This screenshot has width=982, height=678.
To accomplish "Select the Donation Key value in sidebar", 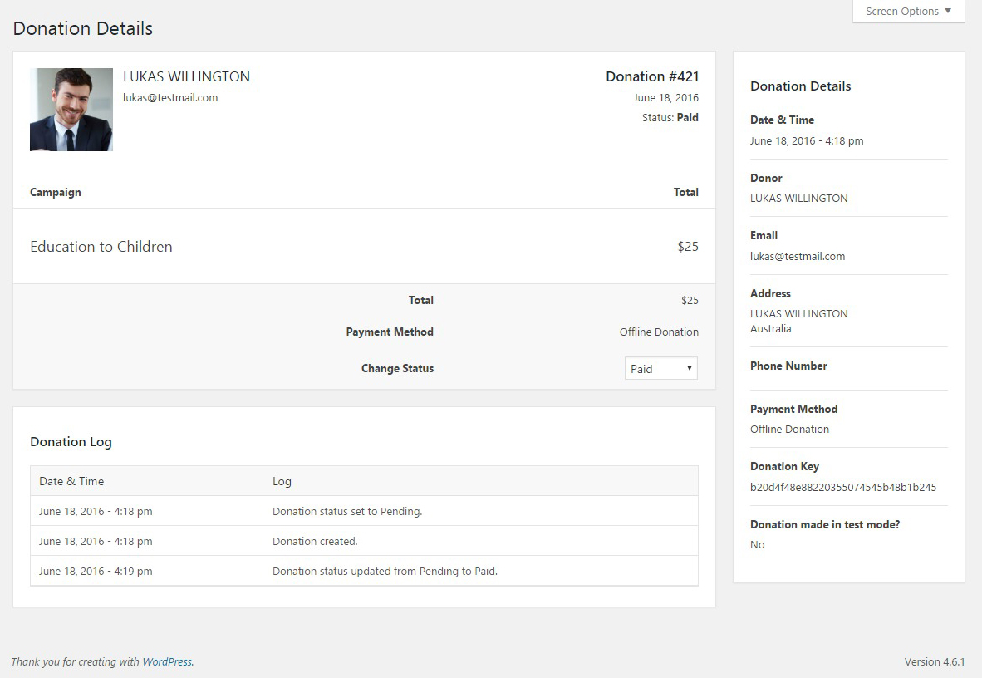I will pyautogui.click(x=842, y=488).
